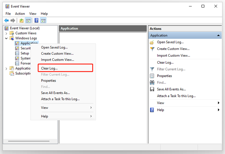Click Filter Current Log funnel icon in Actions

(152, 69)
